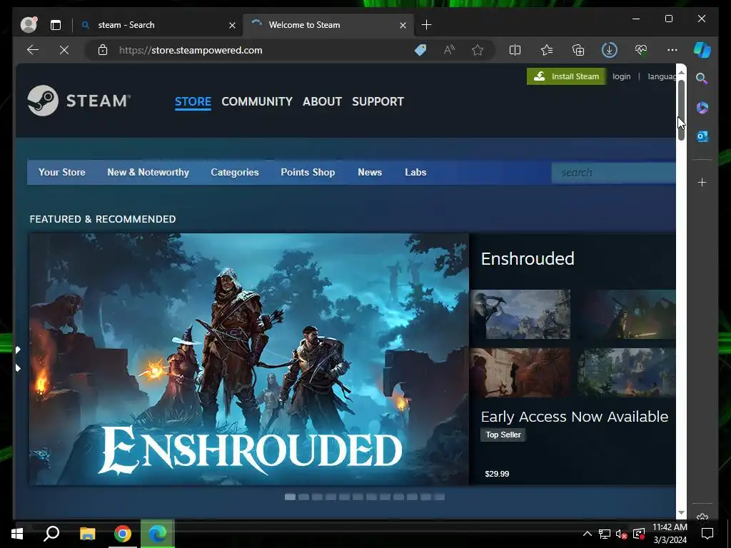The image size is (731, 548).
Task: Click the Top Seller tag
Action: tap(503, 435)
